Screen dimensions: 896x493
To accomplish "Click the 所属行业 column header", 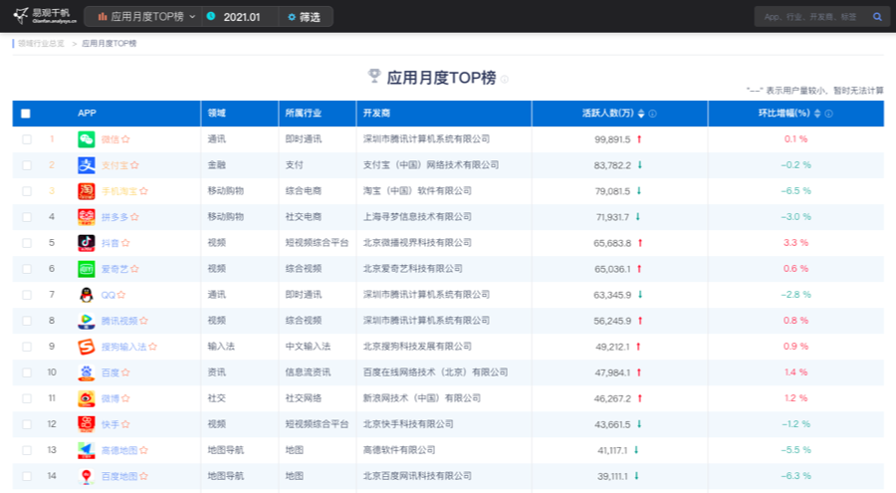I will pyautogui.click(x=304, y=114).
